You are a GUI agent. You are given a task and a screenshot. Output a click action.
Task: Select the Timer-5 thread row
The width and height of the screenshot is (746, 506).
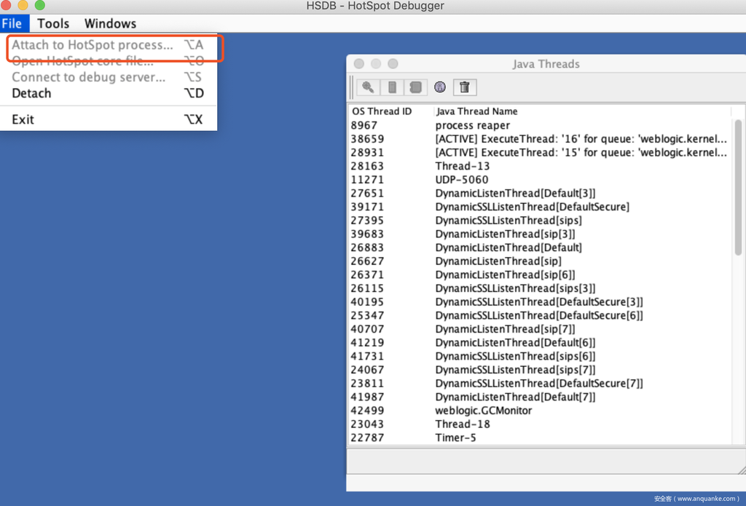point(540,438)
